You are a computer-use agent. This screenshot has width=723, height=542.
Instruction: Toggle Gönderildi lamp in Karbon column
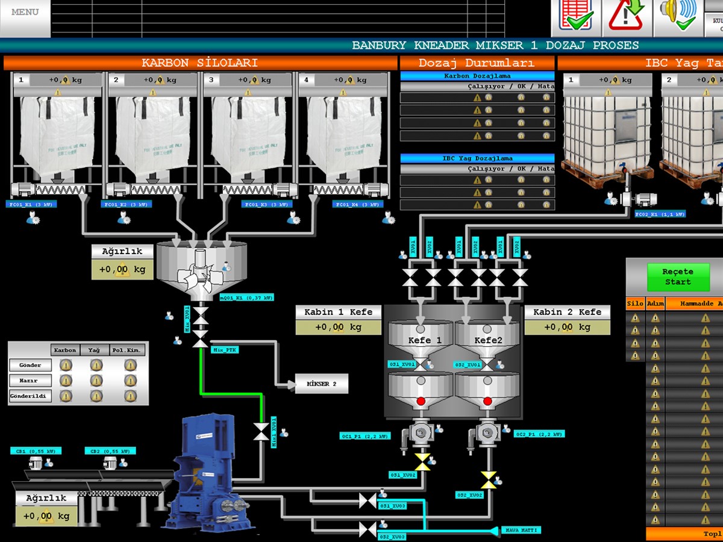pos(66,396)
